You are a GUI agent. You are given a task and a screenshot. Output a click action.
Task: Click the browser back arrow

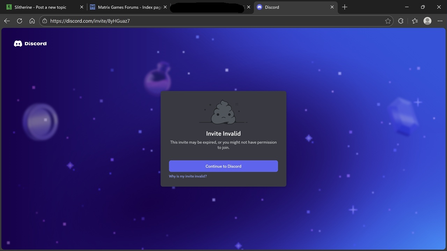pos(7,21)
